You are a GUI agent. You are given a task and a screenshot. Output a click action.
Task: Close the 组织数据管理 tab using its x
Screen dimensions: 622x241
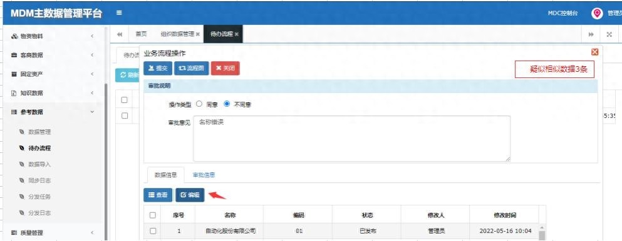[197, 34]
